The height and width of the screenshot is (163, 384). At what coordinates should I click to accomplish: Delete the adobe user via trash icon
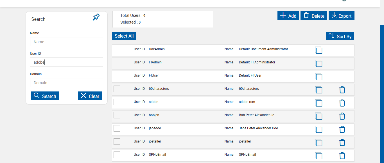click(342, 103)
